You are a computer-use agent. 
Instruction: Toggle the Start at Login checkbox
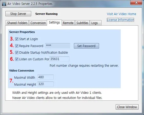(17, 39)
